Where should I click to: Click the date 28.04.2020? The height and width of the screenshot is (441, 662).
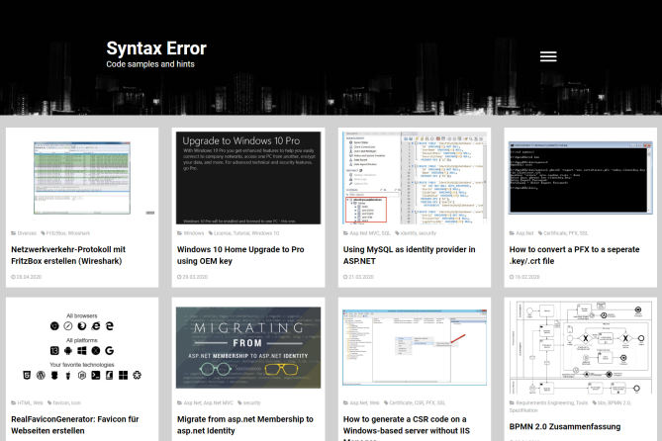29,277
